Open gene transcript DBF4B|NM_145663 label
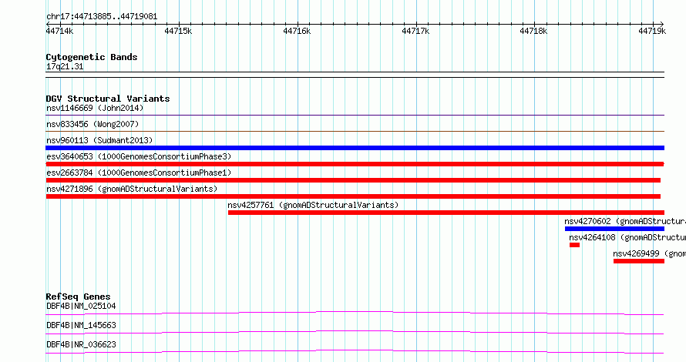This screenshot has width=686, height=362. pos(81,325)
